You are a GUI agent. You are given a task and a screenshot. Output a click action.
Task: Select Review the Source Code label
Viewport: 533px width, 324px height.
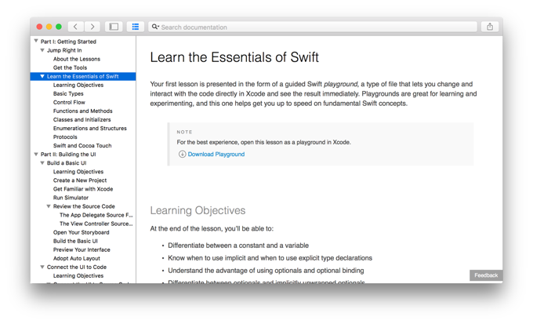click(84, 206)
